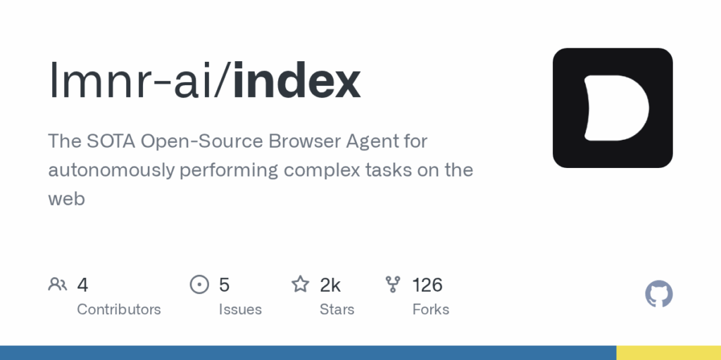This screenshot has width=721, height=360.
Task: Click the issues circle-dot icon
Action: [x=199, y=284]
